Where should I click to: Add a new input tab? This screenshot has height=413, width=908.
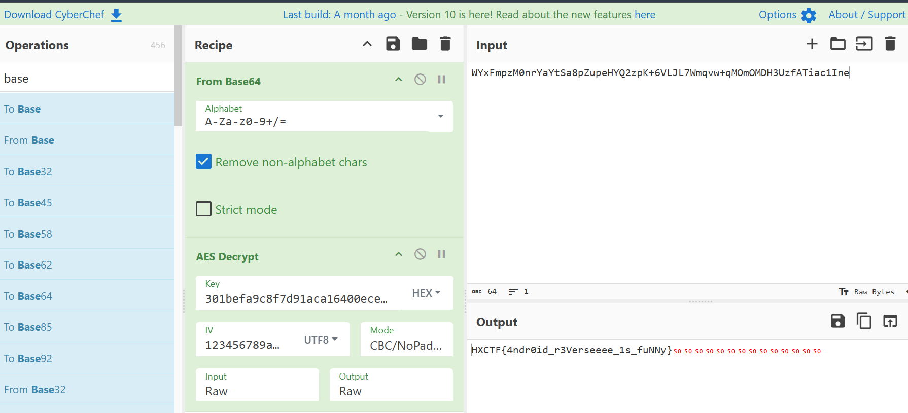tap(812, 44)
